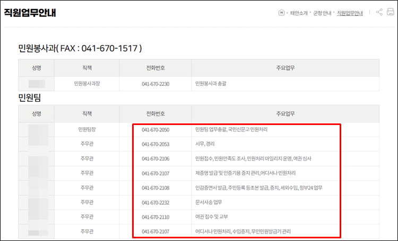Click the 민원팀 section heading
This screenshot has height=241, width=398.
[x=29, y=97]
